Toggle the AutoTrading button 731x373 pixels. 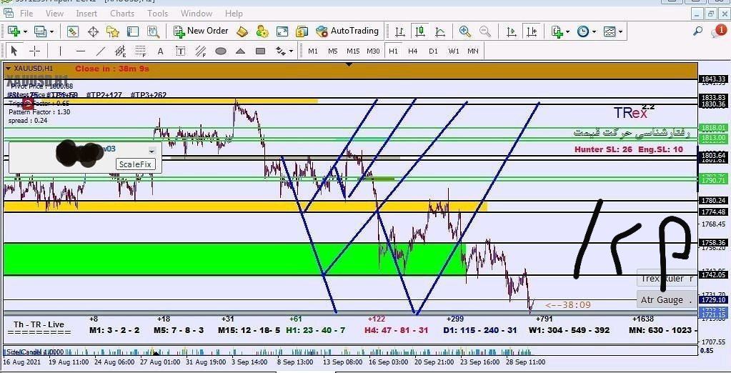point(347,31)
